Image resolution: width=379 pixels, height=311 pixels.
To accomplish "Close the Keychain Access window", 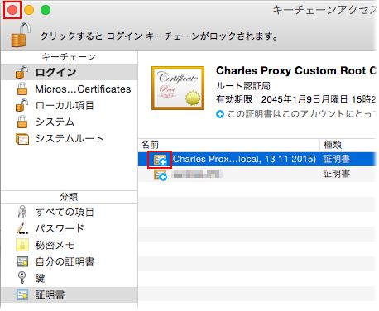I will click(x=12, y=10).
